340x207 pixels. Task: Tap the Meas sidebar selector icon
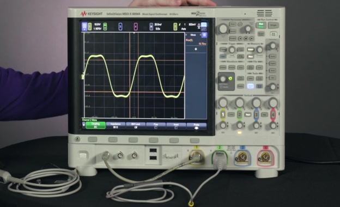[204, 35]
